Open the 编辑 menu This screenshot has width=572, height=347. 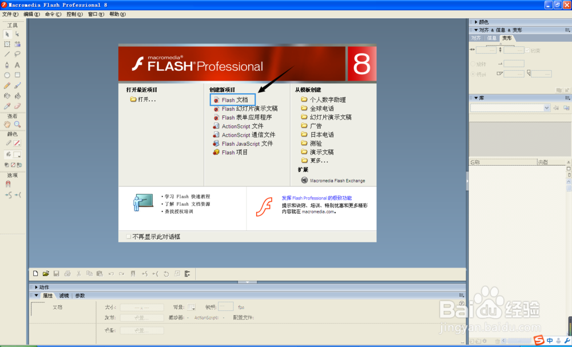[x=31, y=14]
